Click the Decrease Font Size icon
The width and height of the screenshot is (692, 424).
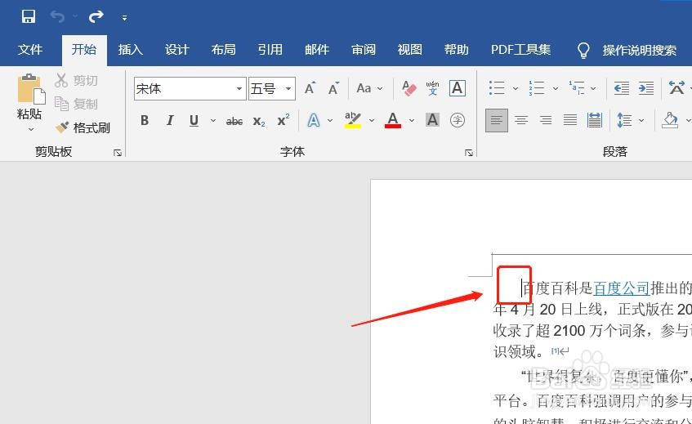[x=333, y=88]
